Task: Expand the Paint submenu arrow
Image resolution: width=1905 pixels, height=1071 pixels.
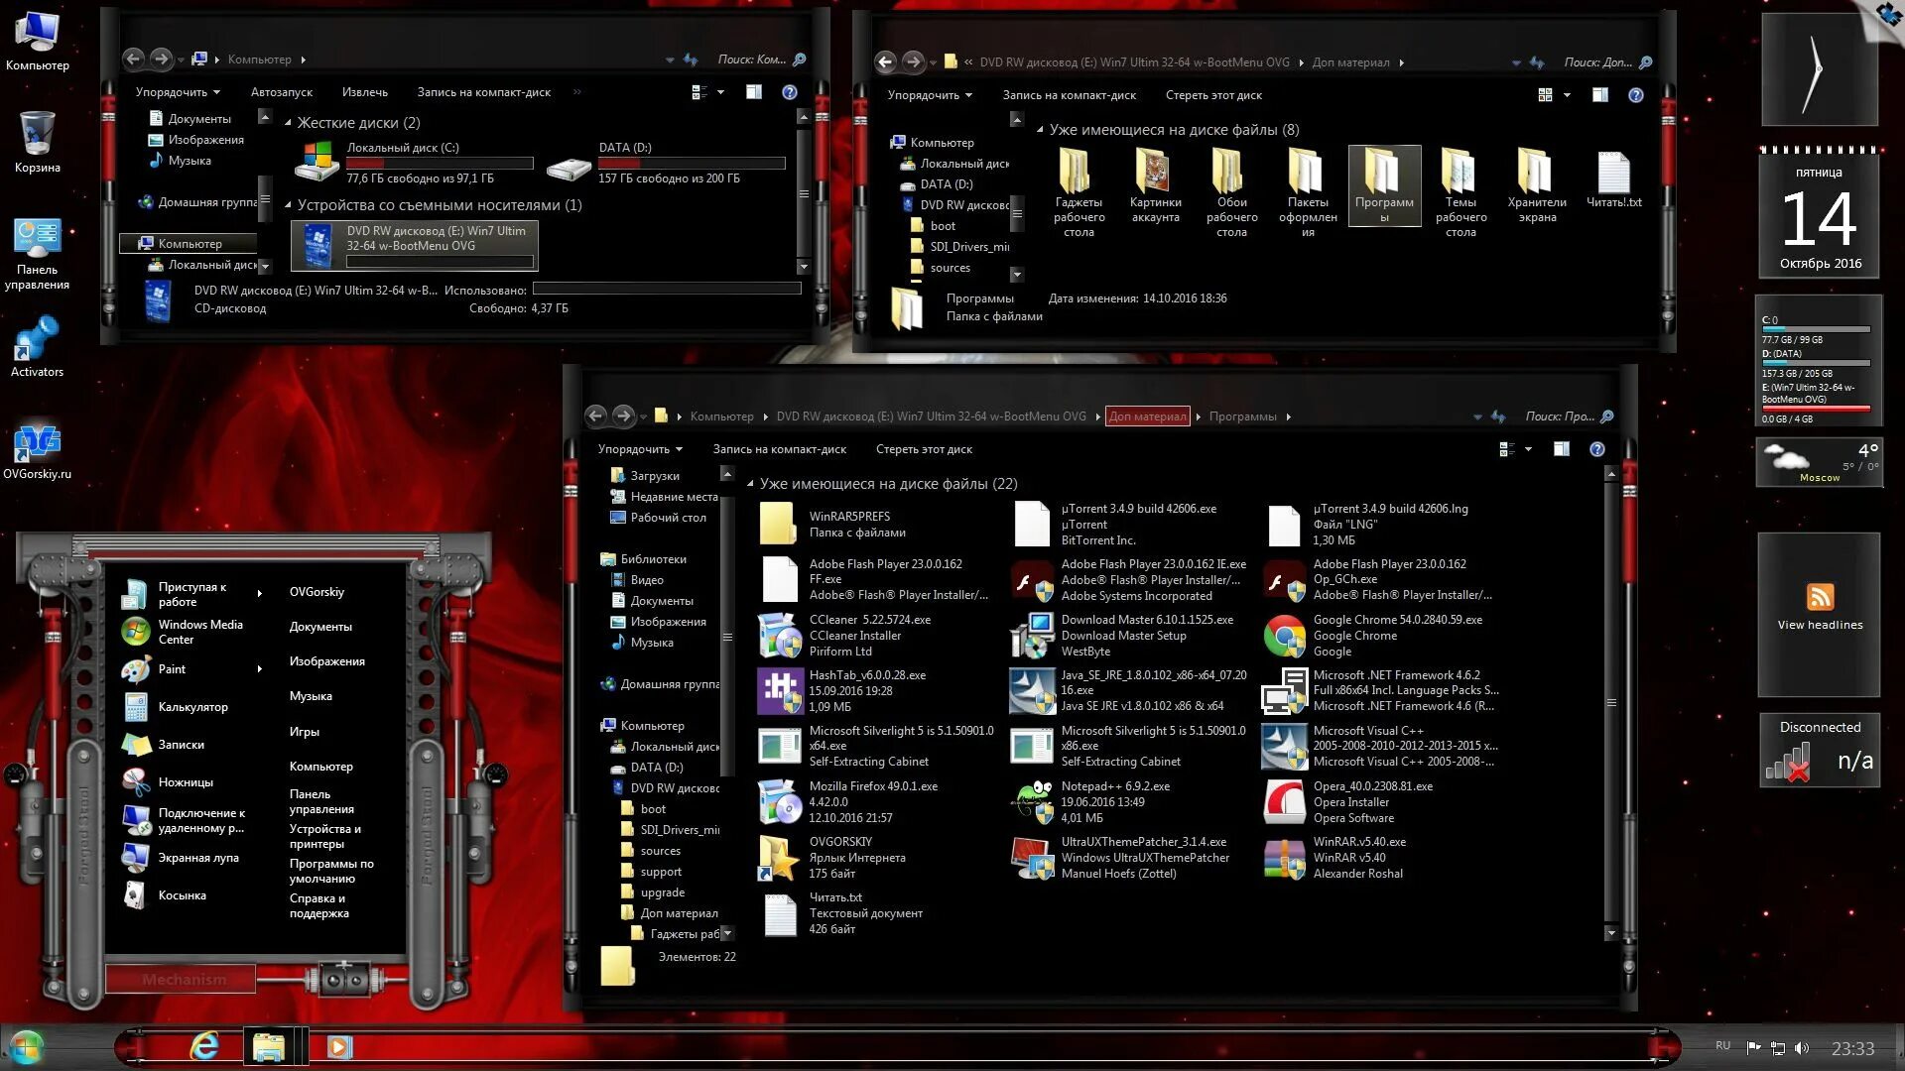Action: (260, 669)
